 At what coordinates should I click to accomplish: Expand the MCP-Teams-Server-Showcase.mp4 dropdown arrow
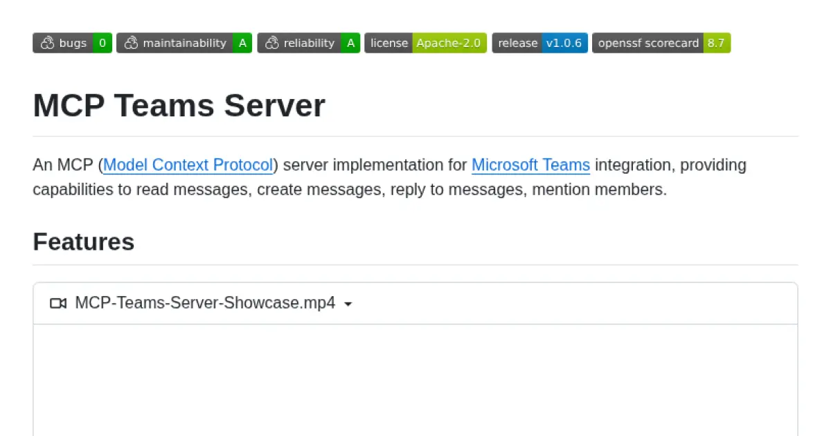click(348, 304)
